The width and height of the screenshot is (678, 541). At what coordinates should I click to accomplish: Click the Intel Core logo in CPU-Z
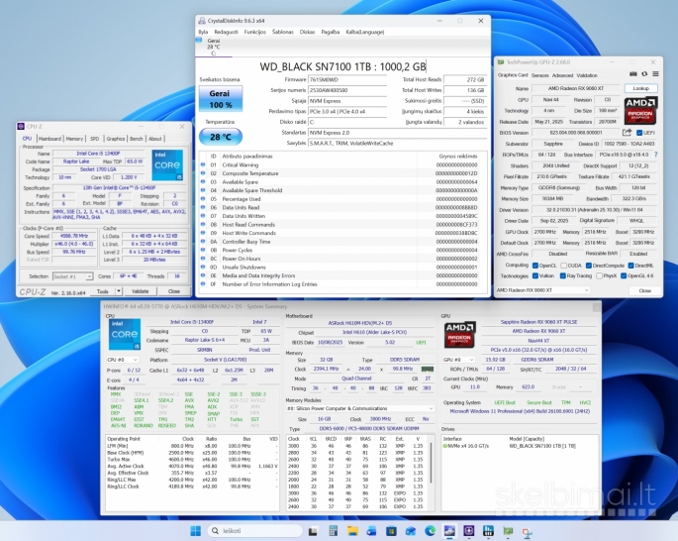[x=168, y=164]
